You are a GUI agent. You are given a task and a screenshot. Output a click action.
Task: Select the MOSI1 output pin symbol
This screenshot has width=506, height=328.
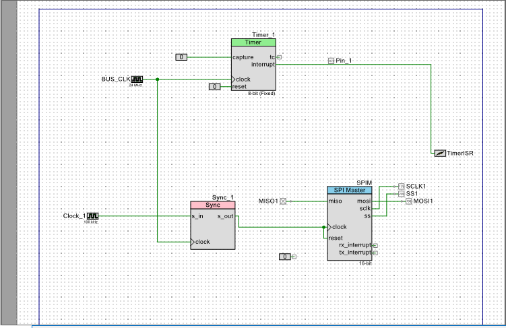408,201
